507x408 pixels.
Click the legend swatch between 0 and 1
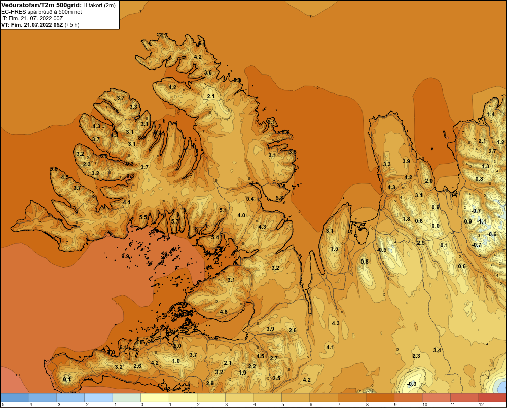click(x=155, y=398)
